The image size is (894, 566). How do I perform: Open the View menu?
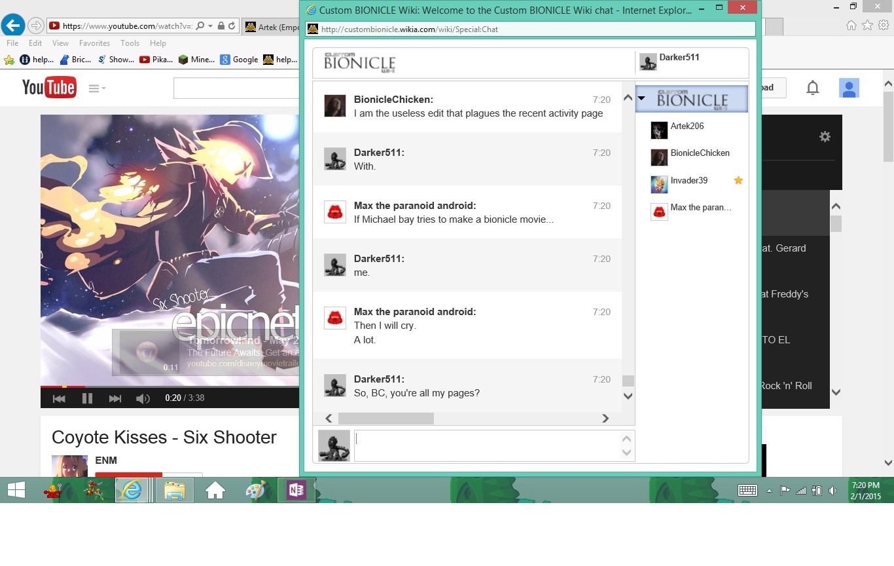[x=60, y=43]
